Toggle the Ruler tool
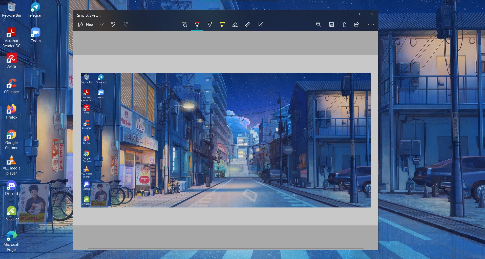Image resolution: width=485 pixels, height=259 pixels. 247,24
